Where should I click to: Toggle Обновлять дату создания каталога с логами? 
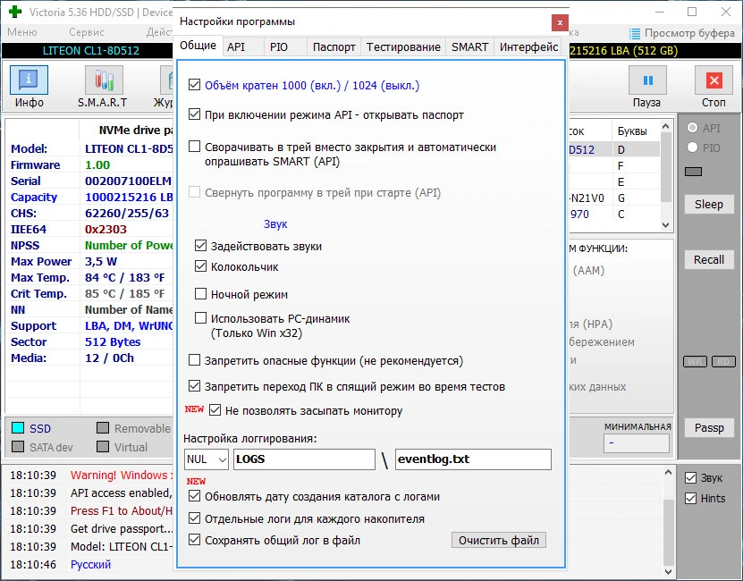pyautogui.click(x=194, y=496)
